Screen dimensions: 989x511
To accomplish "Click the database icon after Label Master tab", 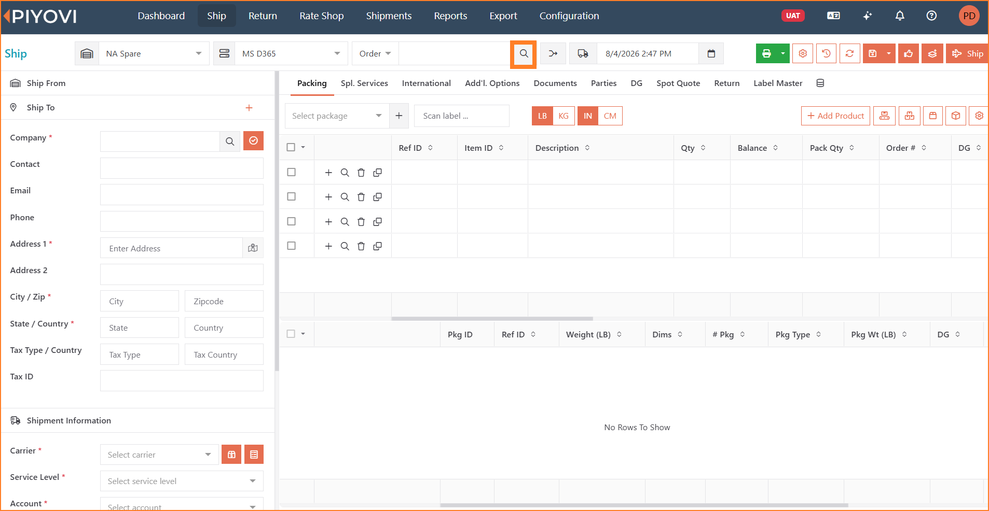I will coord(820,83).
